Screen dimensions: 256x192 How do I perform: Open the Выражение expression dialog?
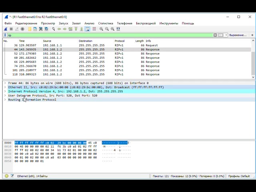[x=238, y=35]
